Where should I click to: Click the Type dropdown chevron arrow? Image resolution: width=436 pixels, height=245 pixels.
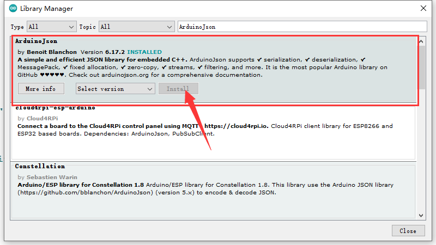(x=71, y=27)
